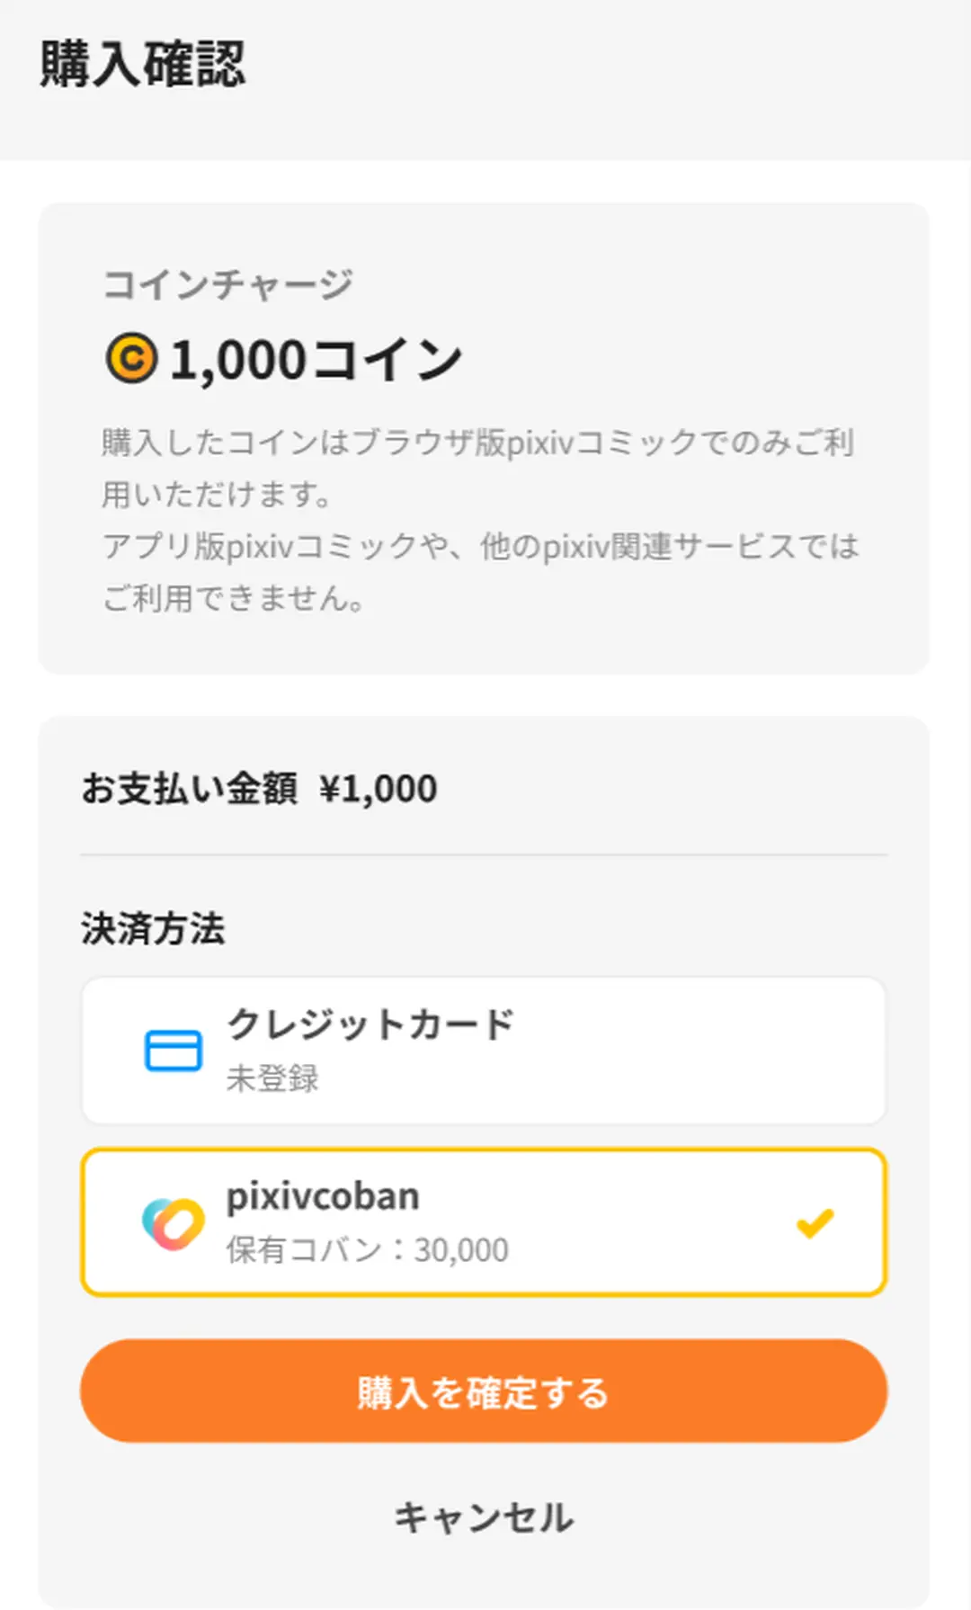Click the gold coin icon
971x1610 pixels.
[x=131, y=358]
